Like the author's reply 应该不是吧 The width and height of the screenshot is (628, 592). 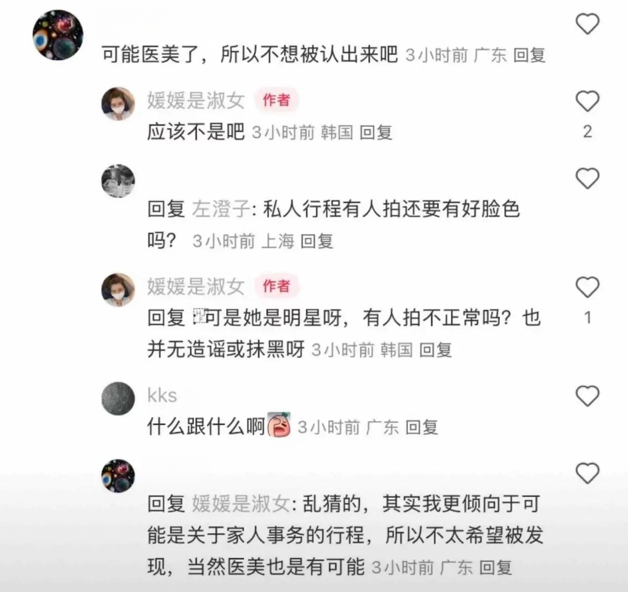point(587,101)
